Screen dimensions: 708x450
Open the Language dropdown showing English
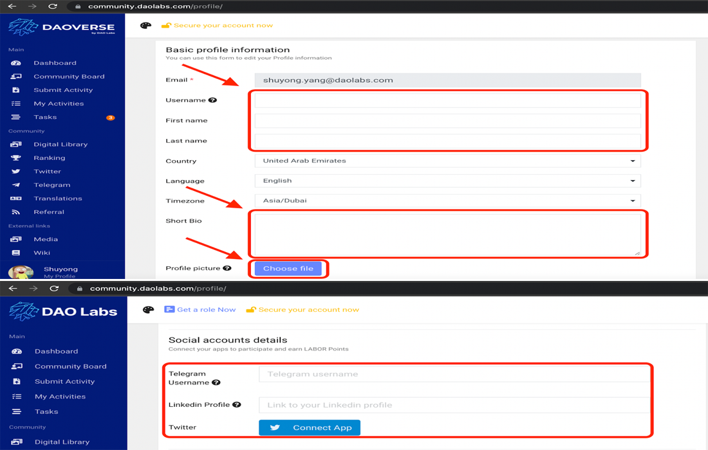tap(447, 181)
